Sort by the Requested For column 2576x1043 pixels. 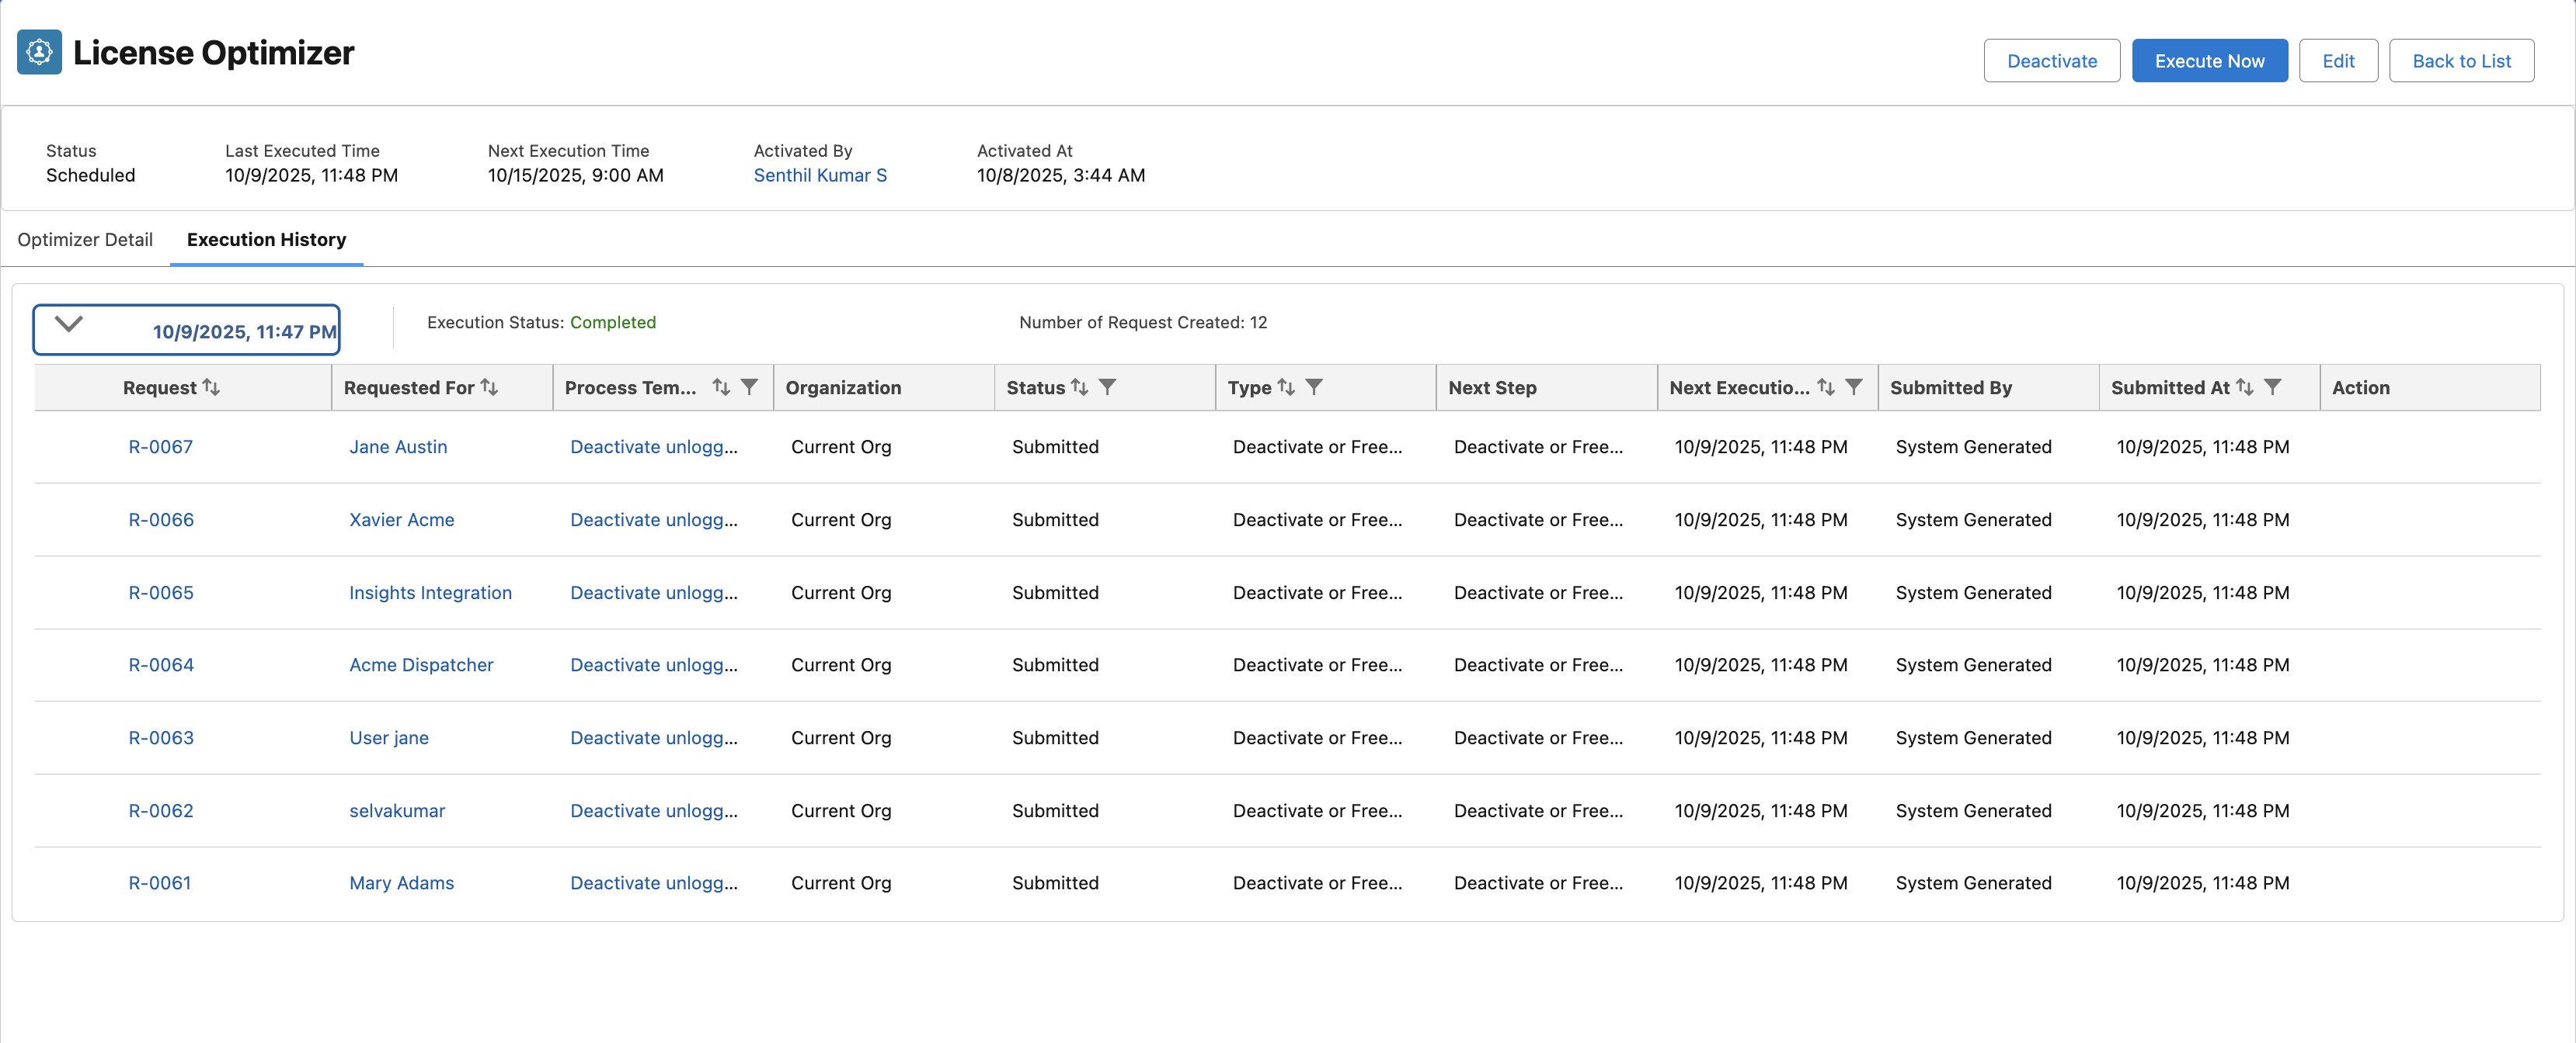[489, 386]
